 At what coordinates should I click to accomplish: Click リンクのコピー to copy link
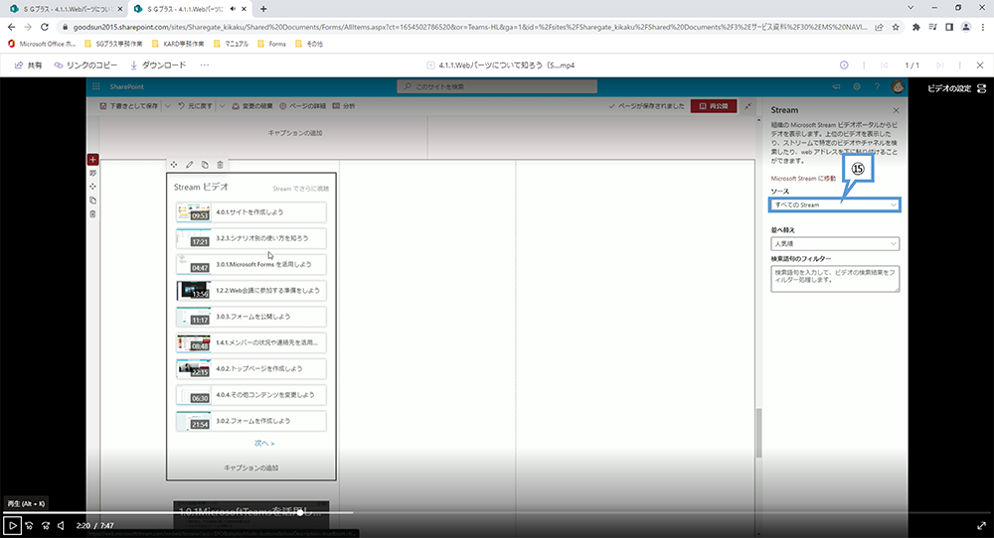click(85, 66)
